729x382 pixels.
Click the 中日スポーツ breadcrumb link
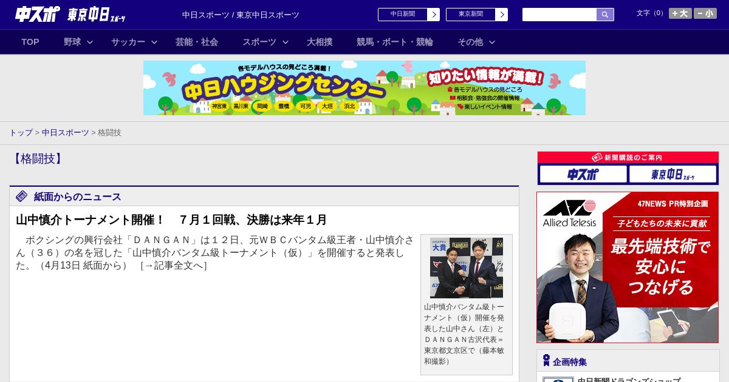pyautogui.click(x=66, y=132)
